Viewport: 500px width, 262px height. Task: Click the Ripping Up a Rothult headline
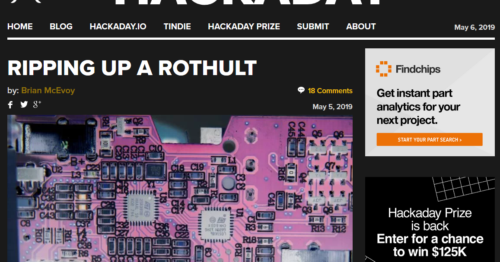(132, 68)
